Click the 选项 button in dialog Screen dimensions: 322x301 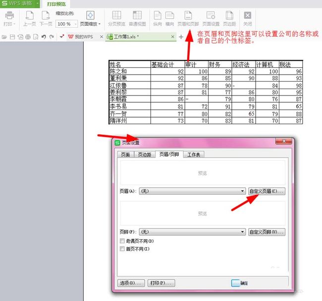click(131, 283)
